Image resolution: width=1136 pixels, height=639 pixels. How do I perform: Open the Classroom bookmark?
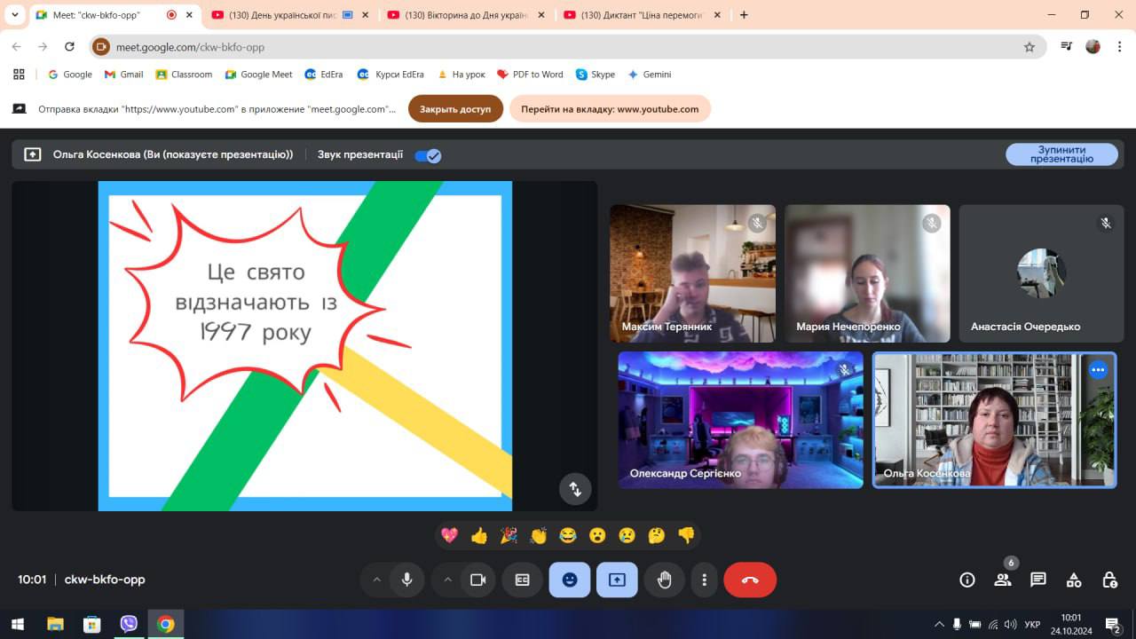point(184,75)
